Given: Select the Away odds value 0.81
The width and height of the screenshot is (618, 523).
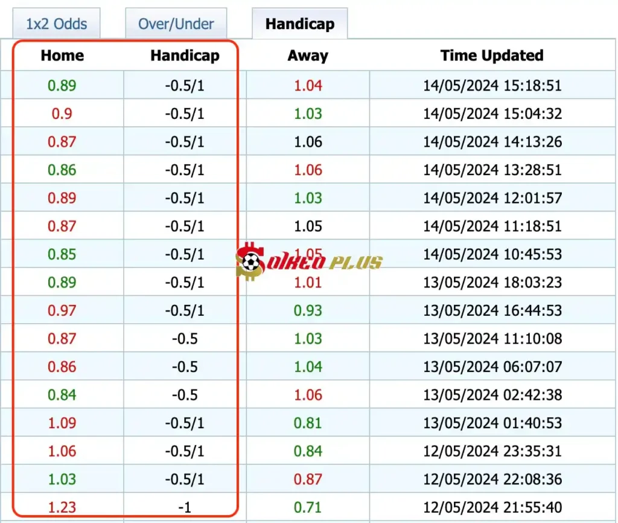Looking at the screenshot, I should (308, 423).
